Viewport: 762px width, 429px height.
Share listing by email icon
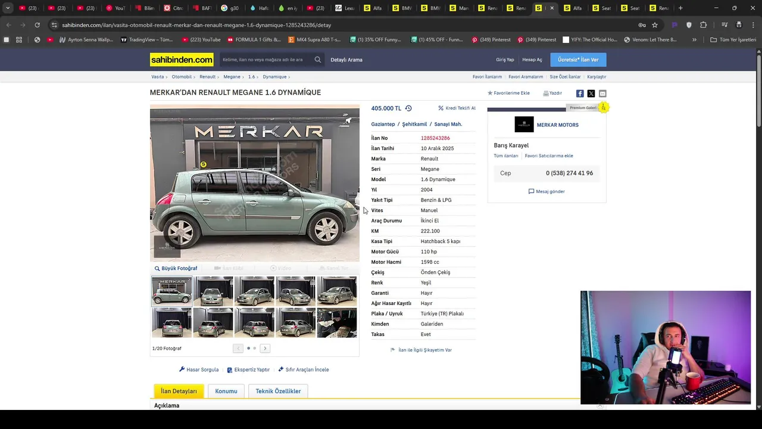tap(602, 94)
